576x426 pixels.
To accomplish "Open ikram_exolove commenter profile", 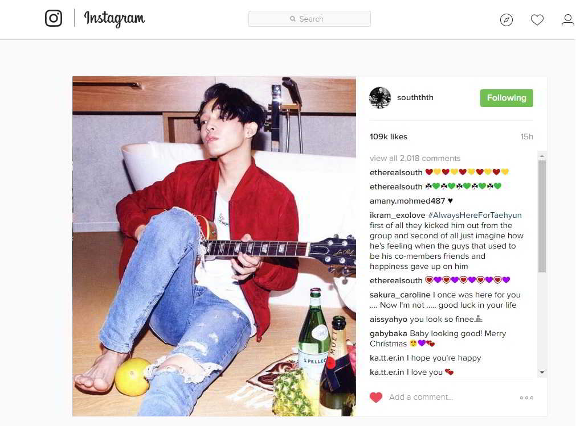I will 397,215.
